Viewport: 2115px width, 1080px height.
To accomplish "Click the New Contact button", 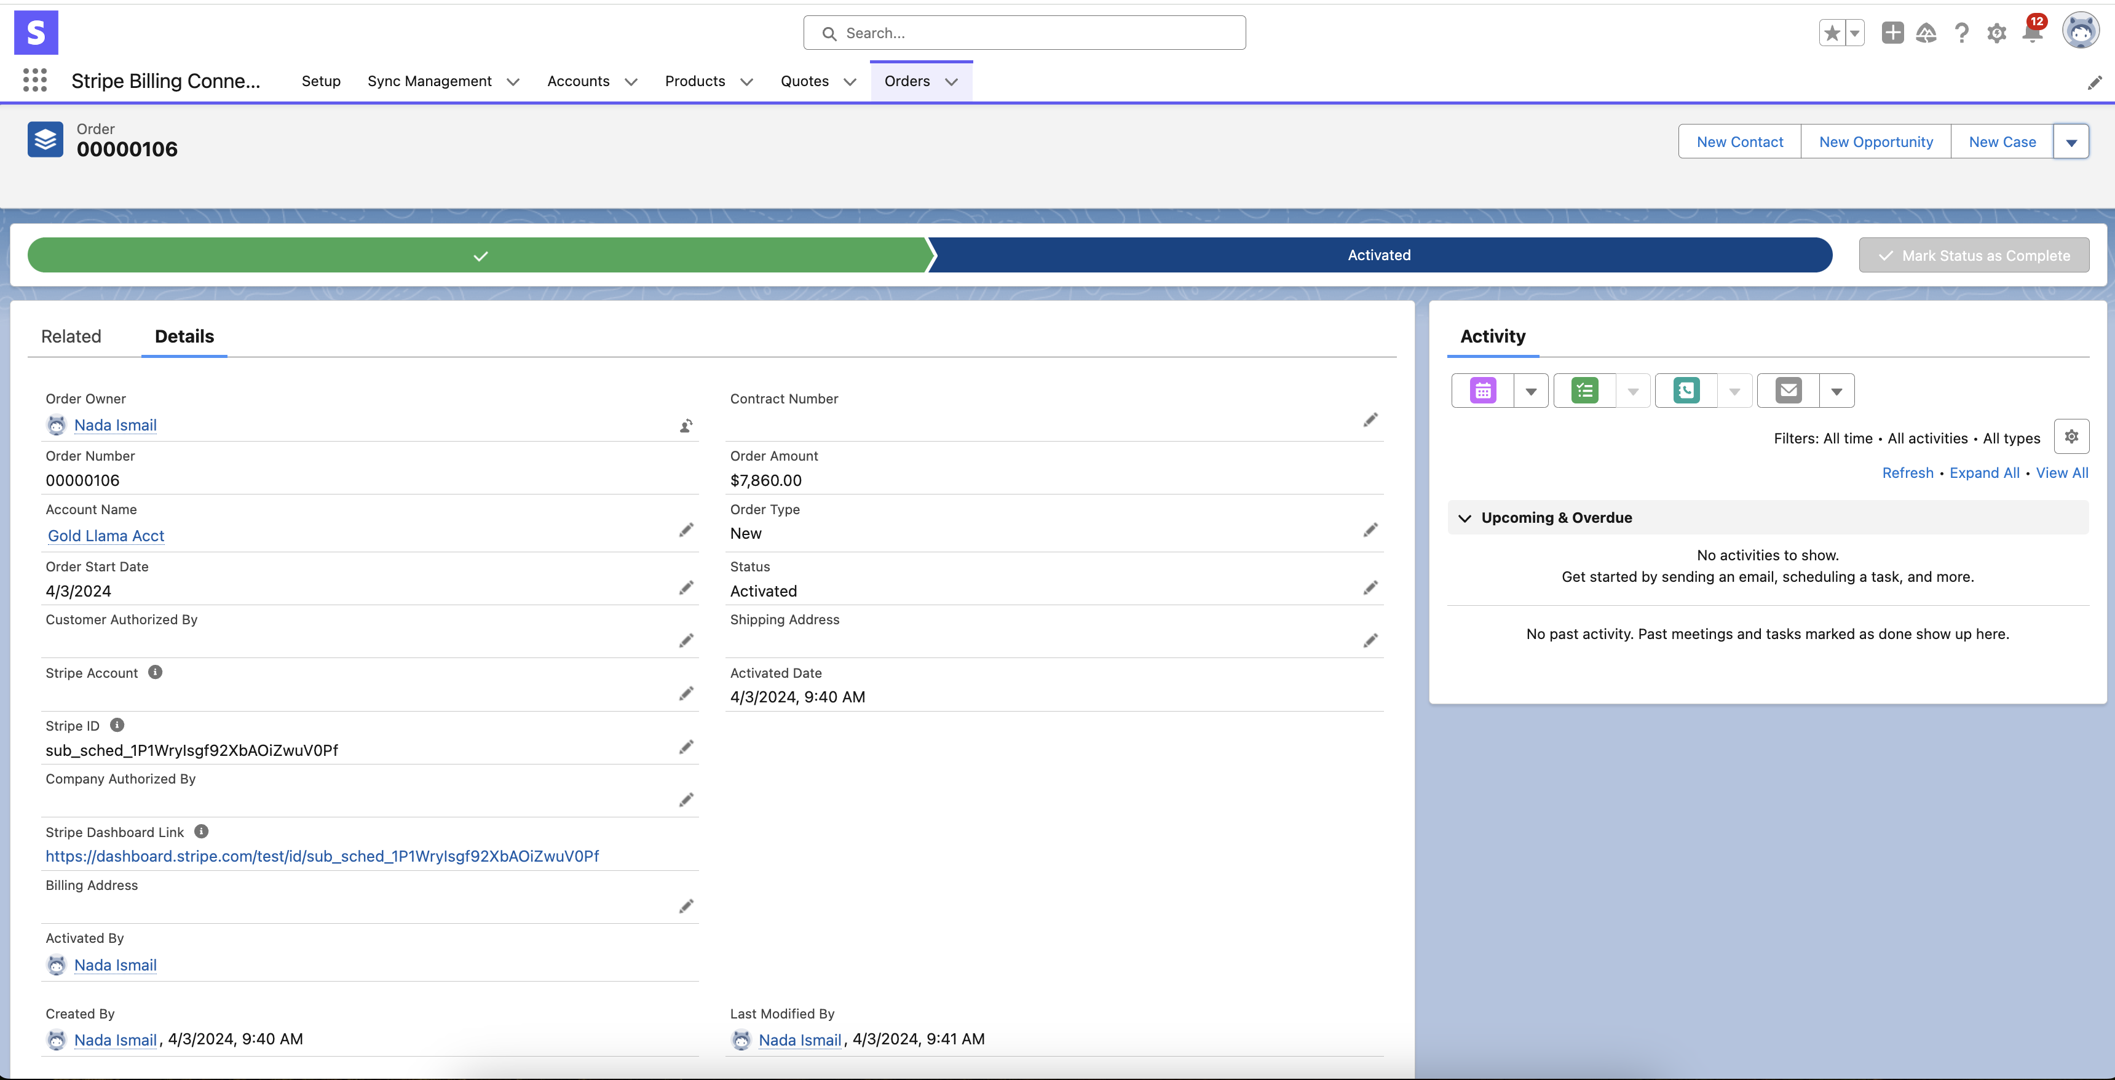I will pyautogui.click(x=1739, y=141).
